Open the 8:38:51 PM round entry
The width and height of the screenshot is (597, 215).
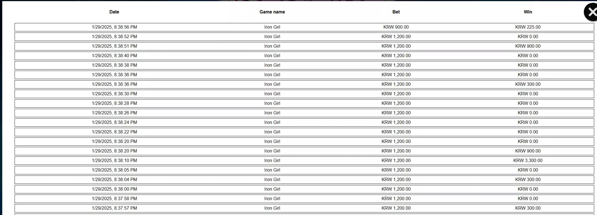(304, 46)
